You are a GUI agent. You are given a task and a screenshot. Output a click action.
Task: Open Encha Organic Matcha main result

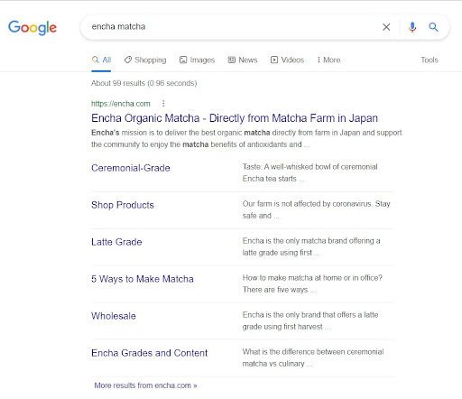tap(235, 118)
